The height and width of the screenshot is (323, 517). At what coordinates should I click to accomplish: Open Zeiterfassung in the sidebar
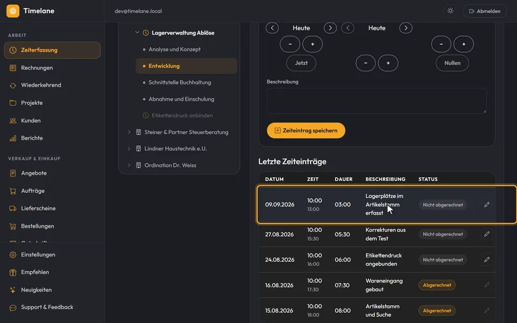click(x=52, y=50)
